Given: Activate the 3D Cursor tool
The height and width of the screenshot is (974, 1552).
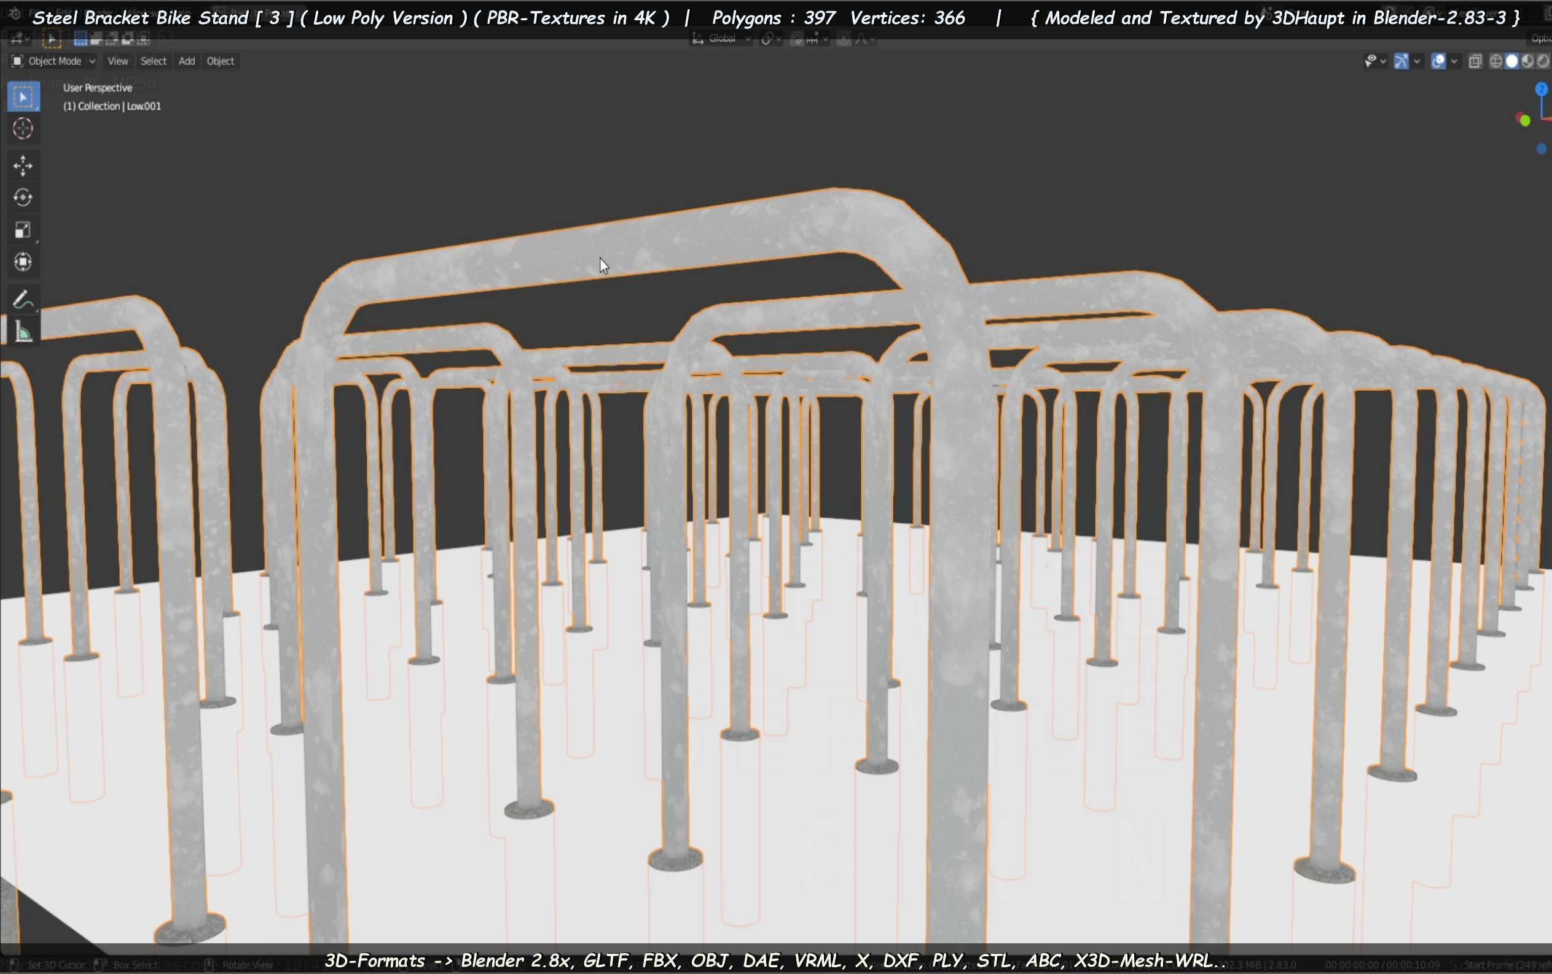Looking at the screenshot, I should [23, 129].
